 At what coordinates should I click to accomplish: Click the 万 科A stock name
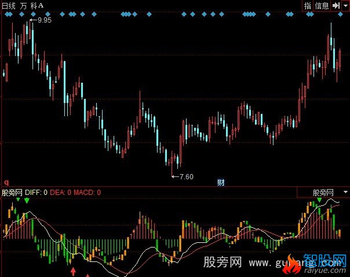31,6
